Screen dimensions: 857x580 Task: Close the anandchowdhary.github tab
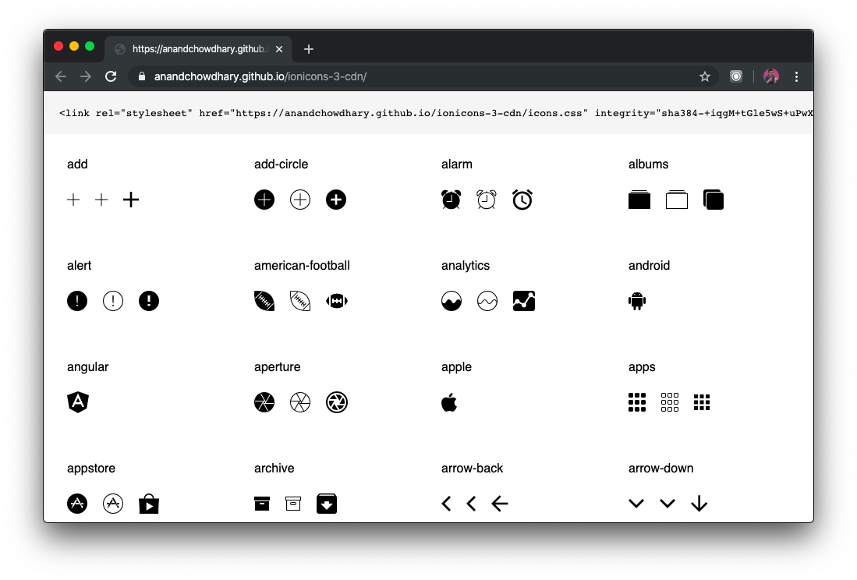coord(279,49)
